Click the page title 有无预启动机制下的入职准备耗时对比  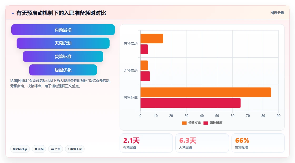tap(61, 13)
